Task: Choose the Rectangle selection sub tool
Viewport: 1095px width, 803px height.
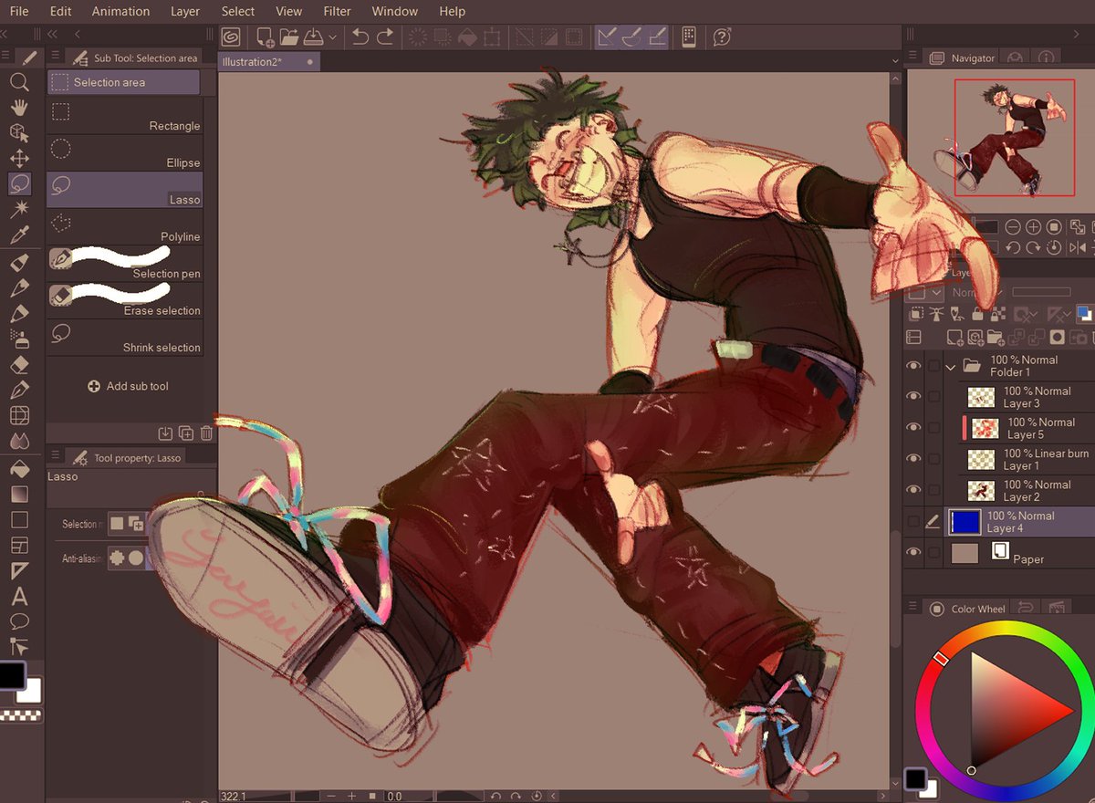Action: pyautogui.click(x=125, y=117)
